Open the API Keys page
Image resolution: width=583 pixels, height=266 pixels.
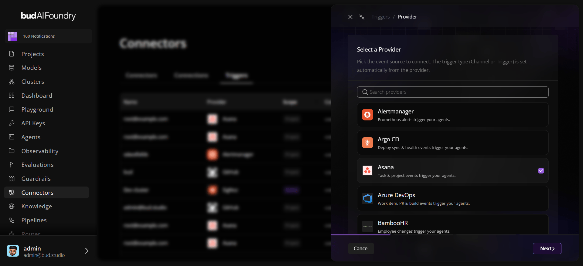[46, 123]
